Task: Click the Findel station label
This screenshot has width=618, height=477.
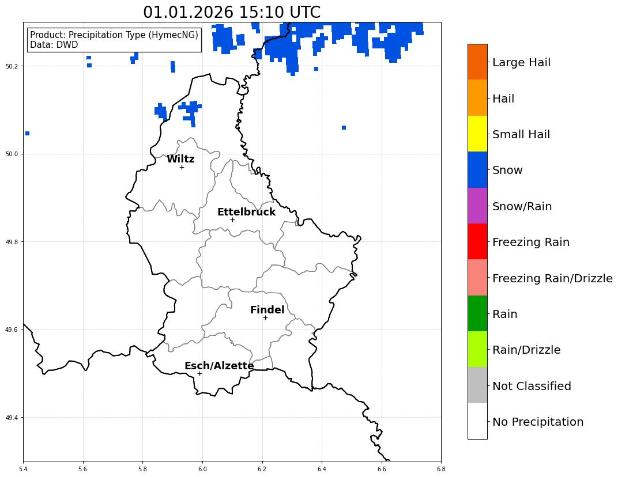Action: 267,310
